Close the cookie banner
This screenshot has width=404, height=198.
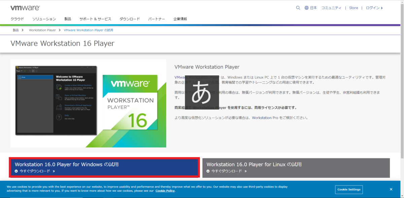[391, 189]
